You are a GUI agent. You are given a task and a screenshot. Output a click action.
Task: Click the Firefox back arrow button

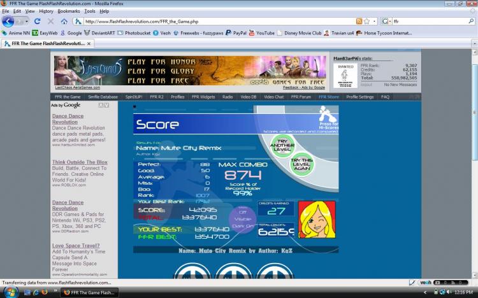[x=8, y=21]
